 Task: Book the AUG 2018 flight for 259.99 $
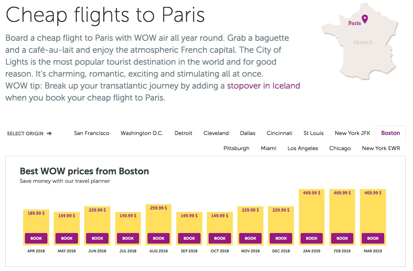[158, 238]
